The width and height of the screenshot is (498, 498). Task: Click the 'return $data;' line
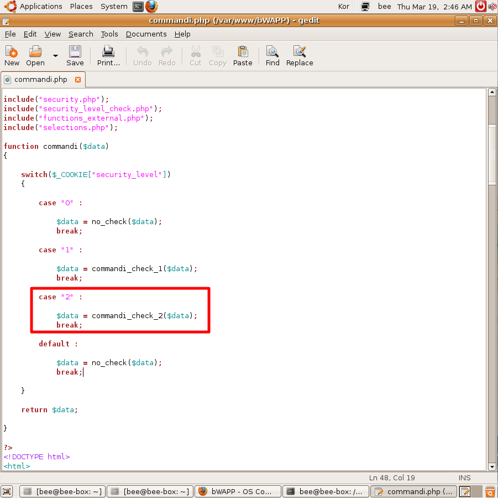pos(50,410)
